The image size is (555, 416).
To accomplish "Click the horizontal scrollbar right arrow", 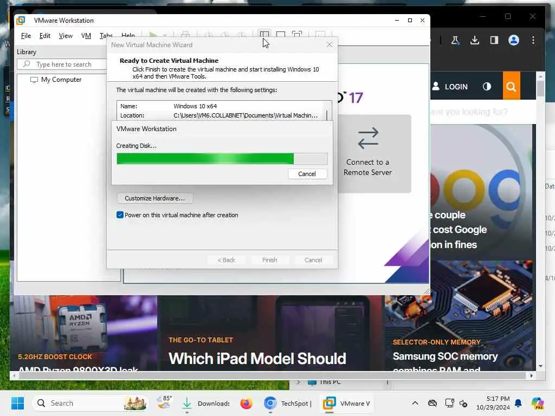I will (531, 376).
